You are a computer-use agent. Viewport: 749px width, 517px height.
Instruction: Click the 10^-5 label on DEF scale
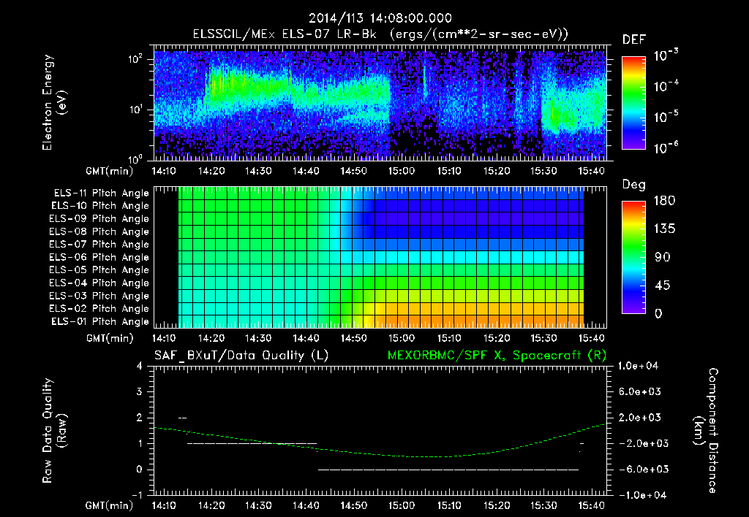tap(666, 117)
